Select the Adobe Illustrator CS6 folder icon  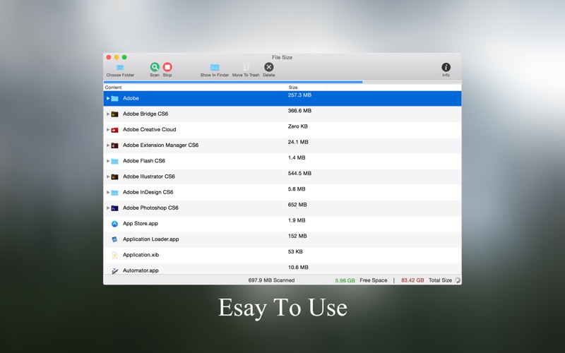114,177
